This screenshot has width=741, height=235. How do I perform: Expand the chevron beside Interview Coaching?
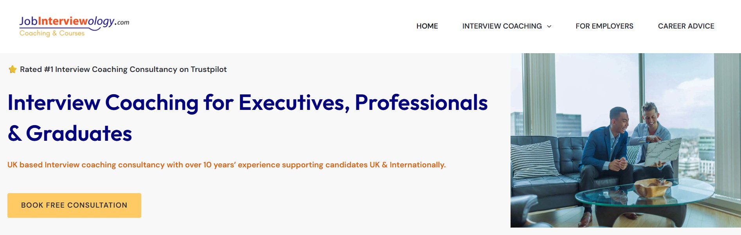549,27
